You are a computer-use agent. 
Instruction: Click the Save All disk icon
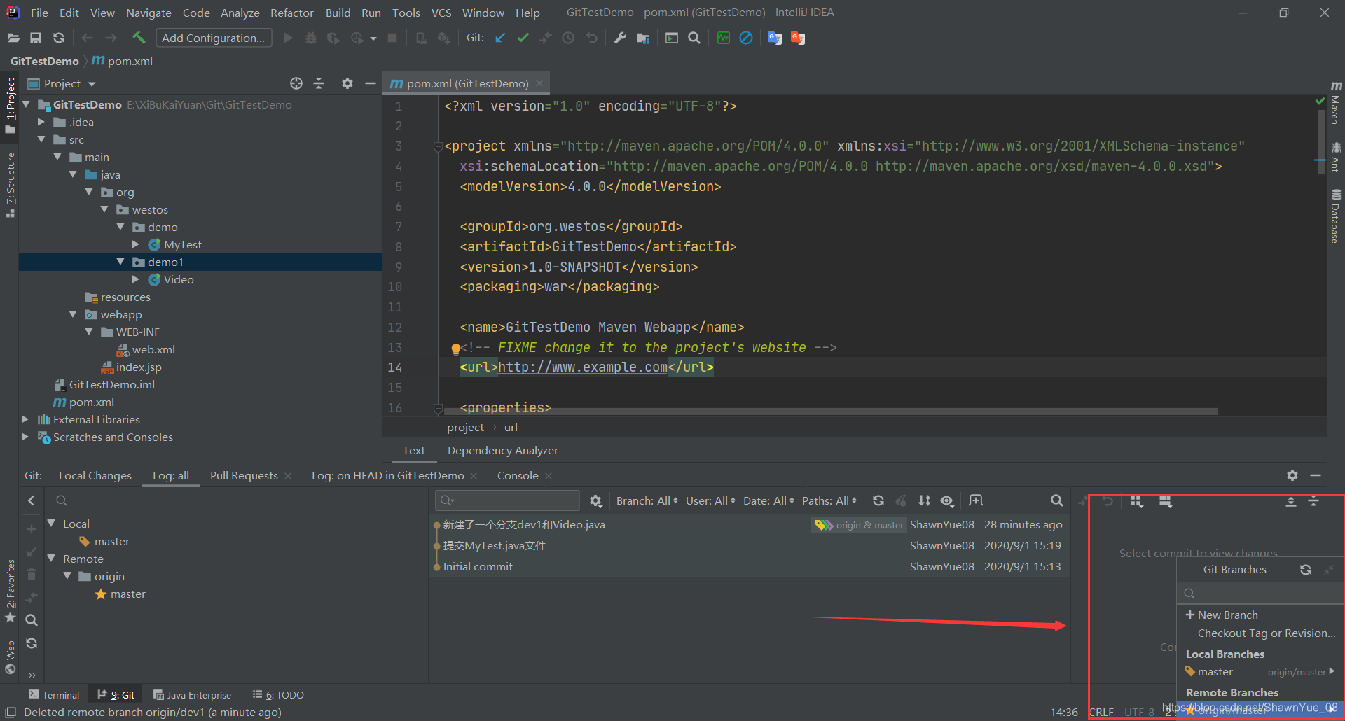tap(36, 38)
